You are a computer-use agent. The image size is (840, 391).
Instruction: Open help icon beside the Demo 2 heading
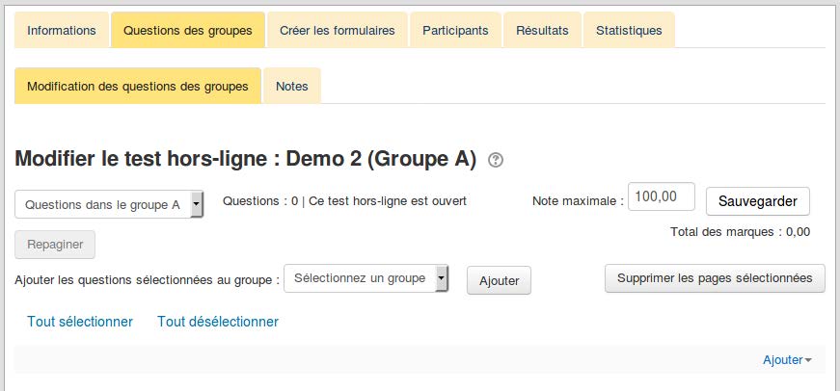[x=497, y=161]
